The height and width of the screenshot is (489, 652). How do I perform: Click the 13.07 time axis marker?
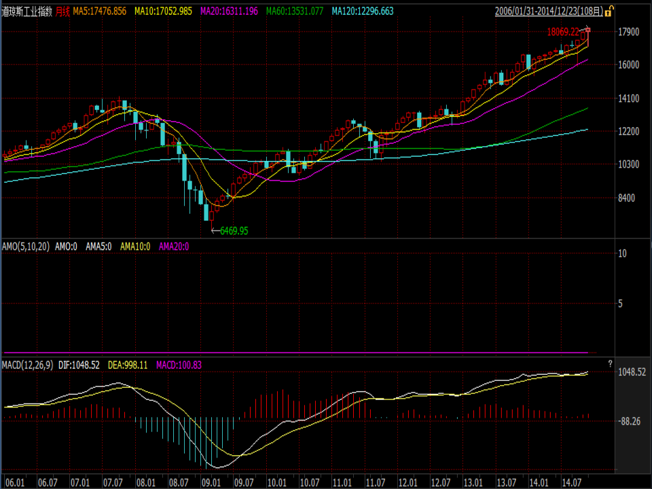(507, 483)
